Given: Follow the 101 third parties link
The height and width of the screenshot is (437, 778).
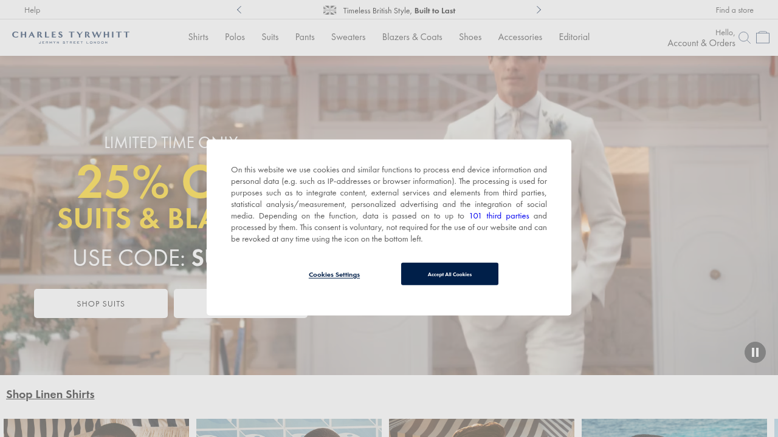Looking at the screenshot, I should 499,215.
